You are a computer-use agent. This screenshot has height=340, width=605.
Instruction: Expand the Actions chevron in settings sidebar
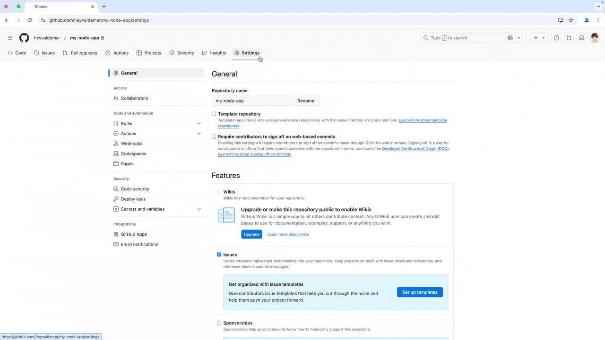(199, 134)
